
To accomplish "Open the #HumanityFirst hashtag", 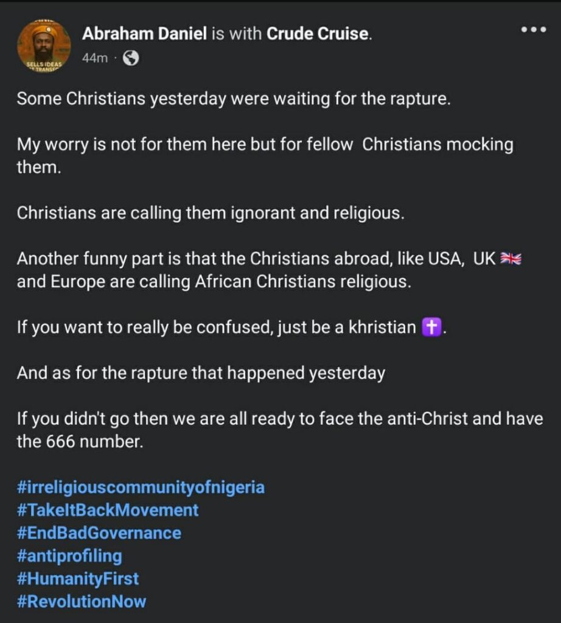I will click(x=78, y=578).
